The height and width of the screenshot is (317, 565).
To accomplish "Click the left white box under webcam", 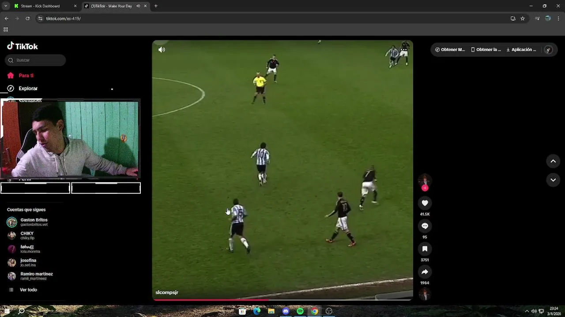I will (35, 188).
